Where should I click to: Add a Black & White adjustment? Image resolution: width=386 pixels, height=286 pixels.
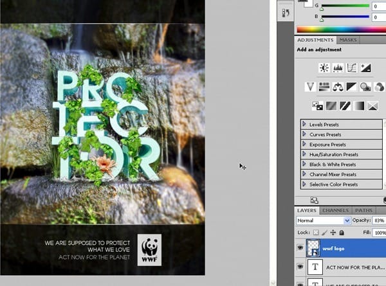[351, 87]
